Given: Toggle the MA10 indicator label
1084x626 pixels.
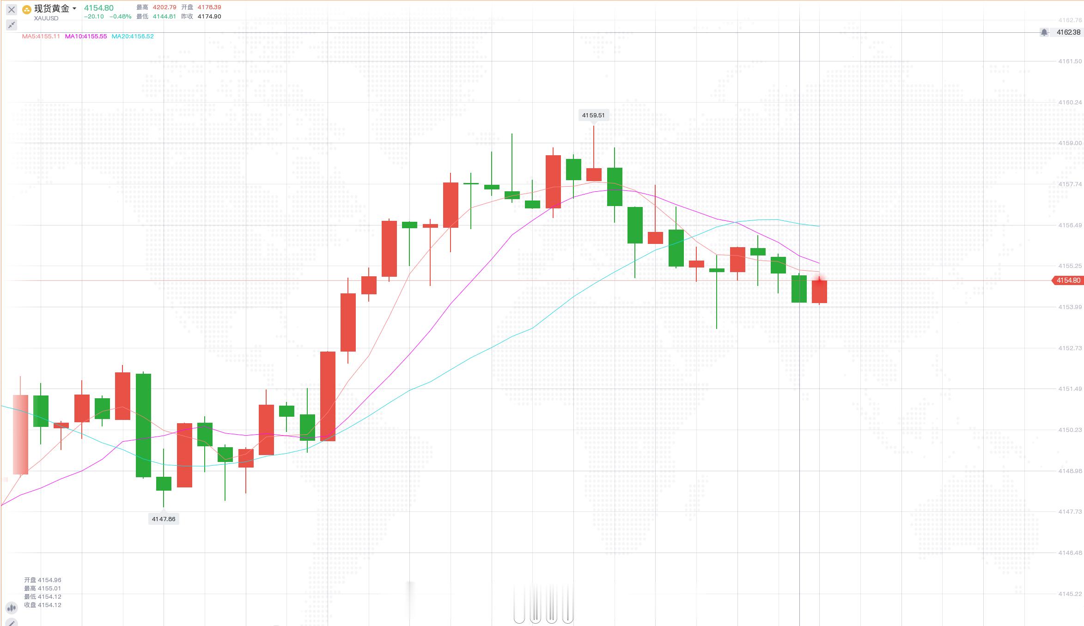Looking at the screenshot, I should click(86, 36).
